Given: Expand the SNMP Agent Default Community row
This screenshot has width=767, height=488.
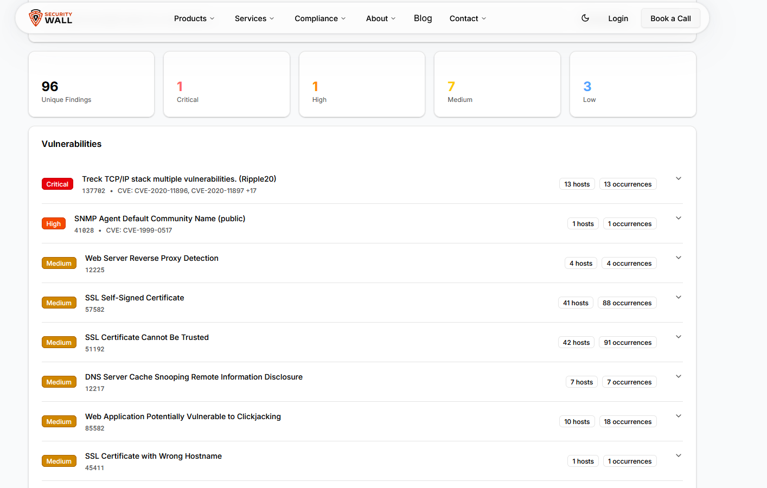Looking at the screenshot, I should (678, 218).
